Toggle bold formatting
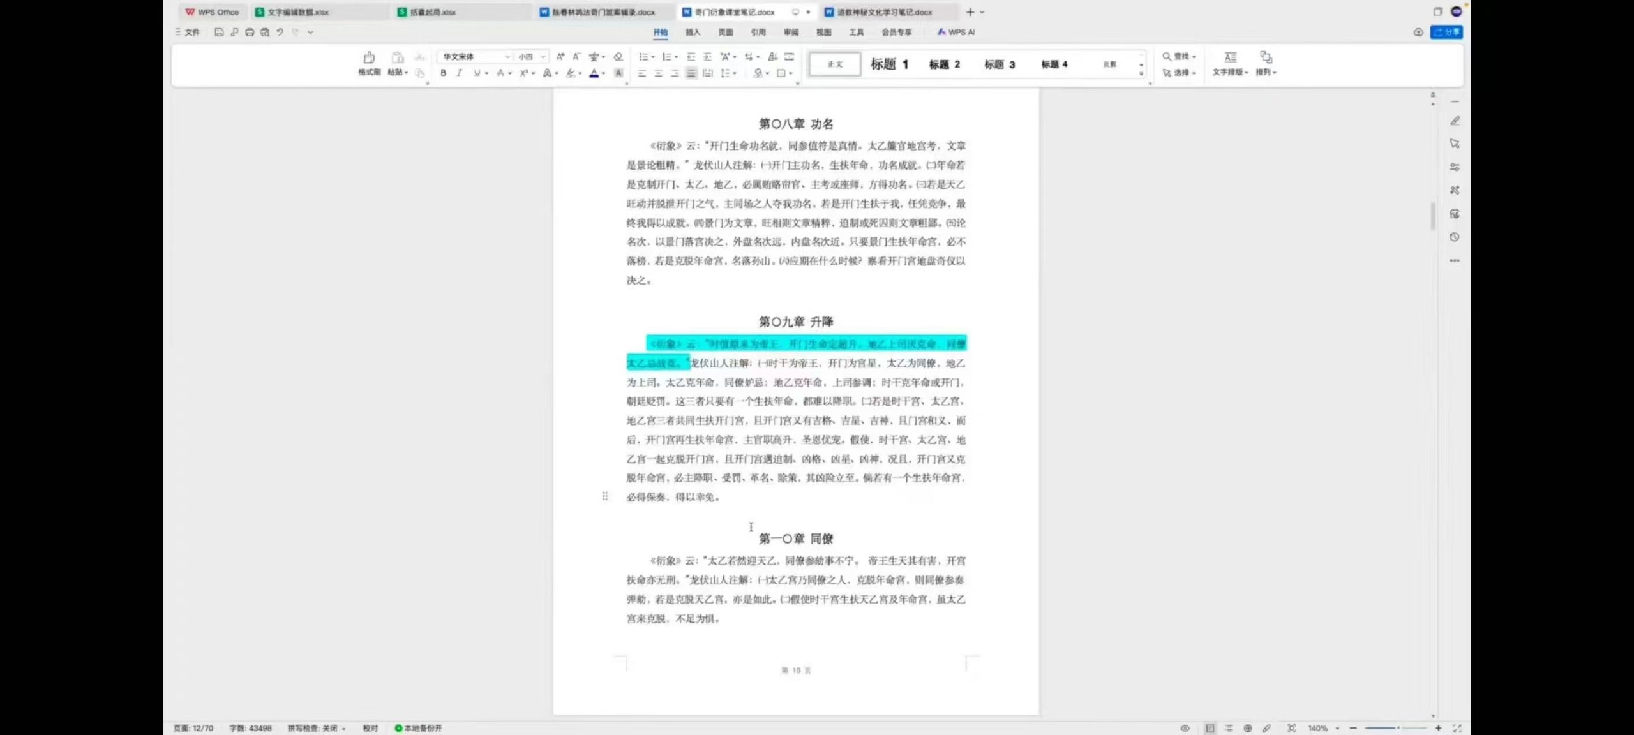The image size is (1634, 735). pyautogui.click(x=443, y=73)
